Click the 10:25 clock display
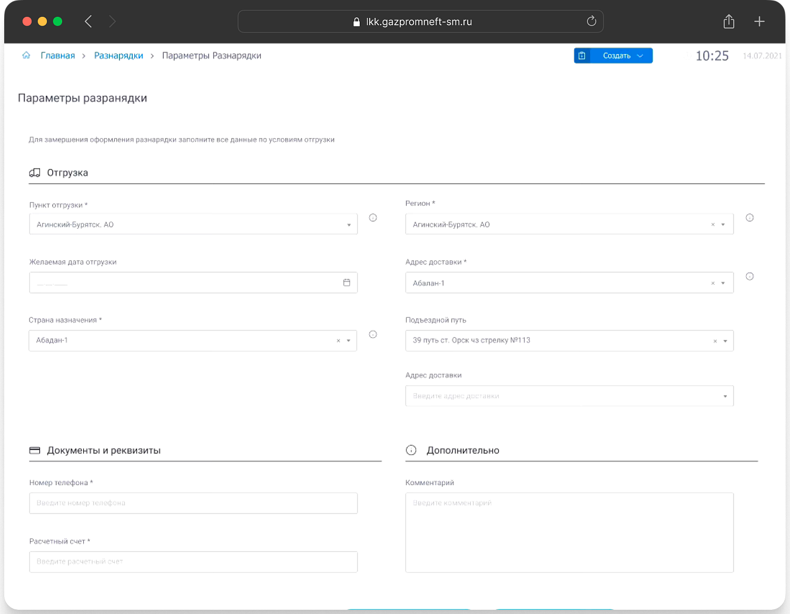Viewport: 790px width, 614px height. click(x=712, y=56)
